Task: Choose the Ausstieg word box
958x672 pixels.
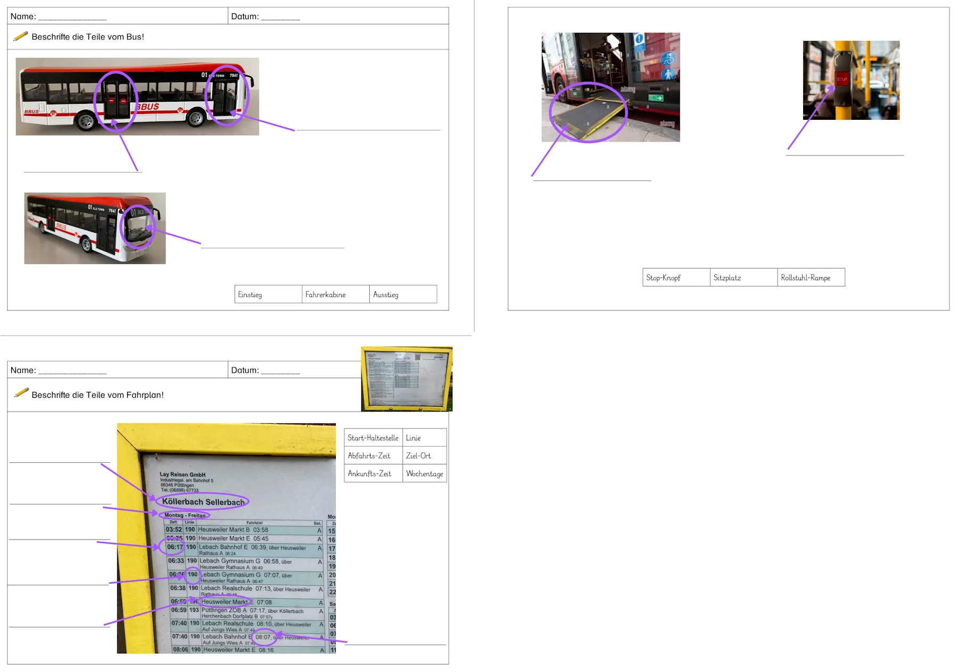Action: click(x=403, y=294)
